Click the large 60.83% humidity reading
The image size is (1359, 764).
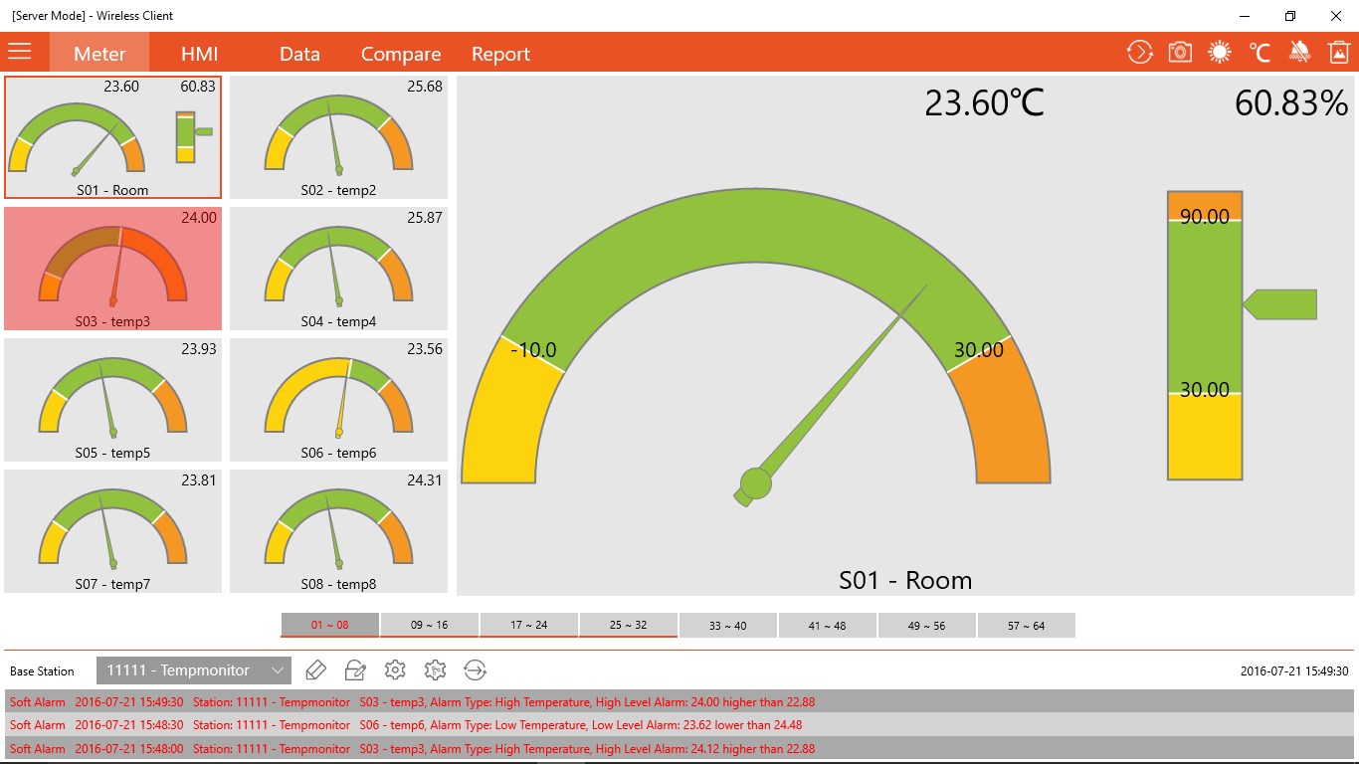pyautogui.click(x=1291, y=102)
